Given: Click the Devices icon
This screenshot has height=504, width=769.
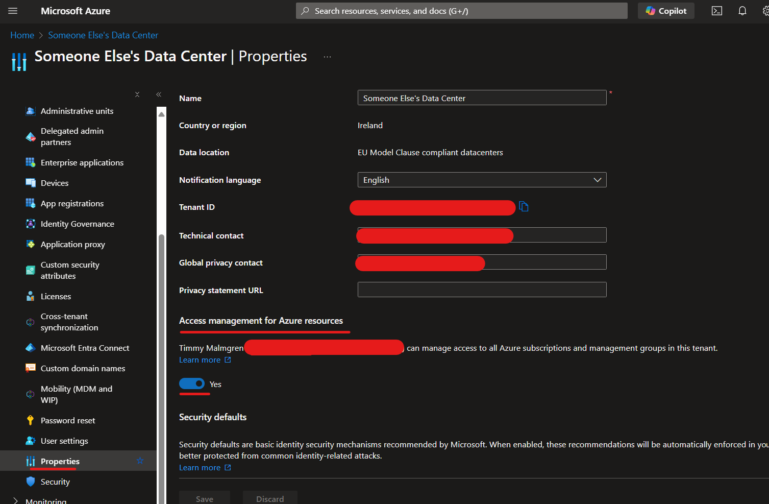Looking at the screenshot, I should tap(31, 183).
